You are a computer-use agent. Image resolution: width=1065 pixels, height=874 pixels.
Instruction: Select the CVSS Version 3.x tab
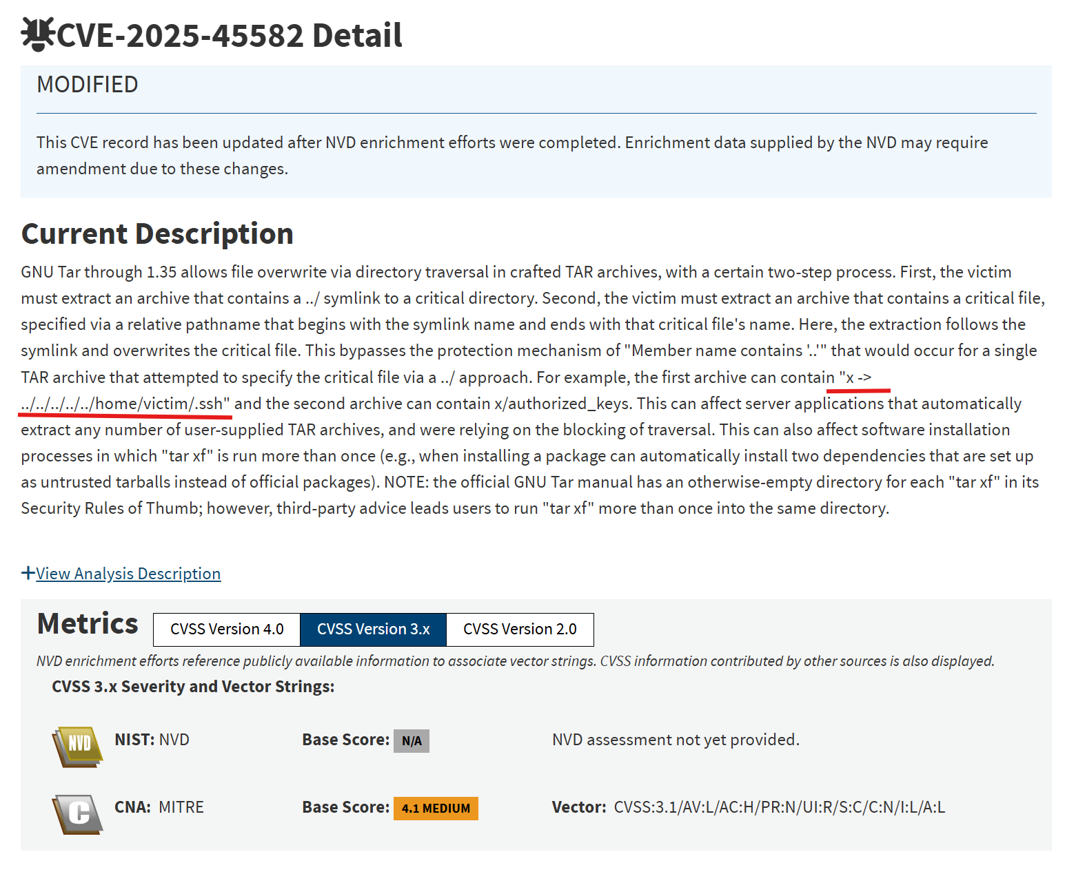[x=373, y=630]
